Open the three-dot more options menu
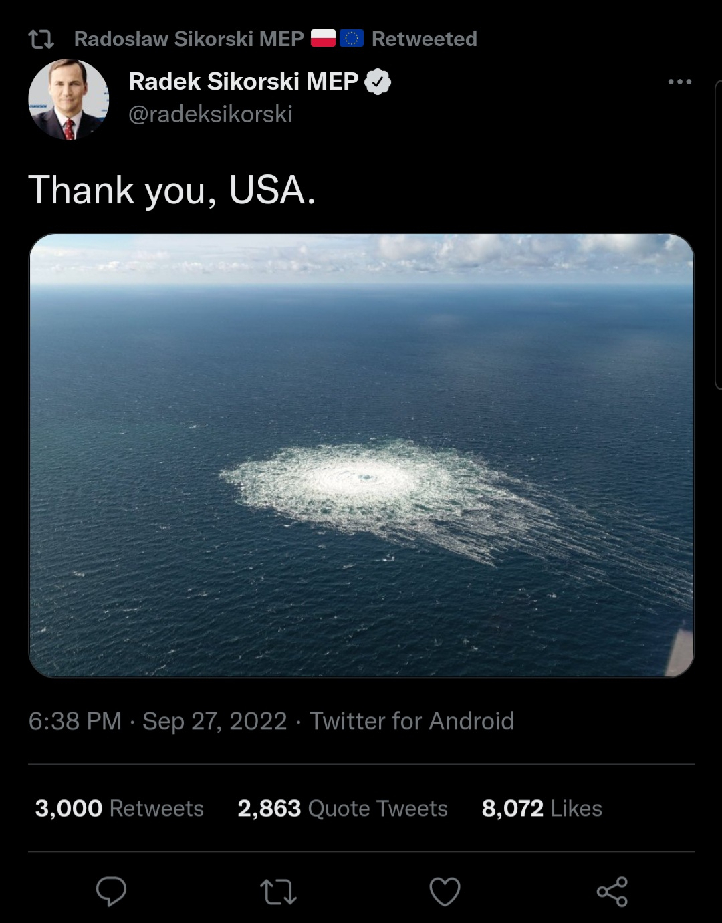Image resolution: width=722 pixels, height=923 pixels. click(679, 82)
